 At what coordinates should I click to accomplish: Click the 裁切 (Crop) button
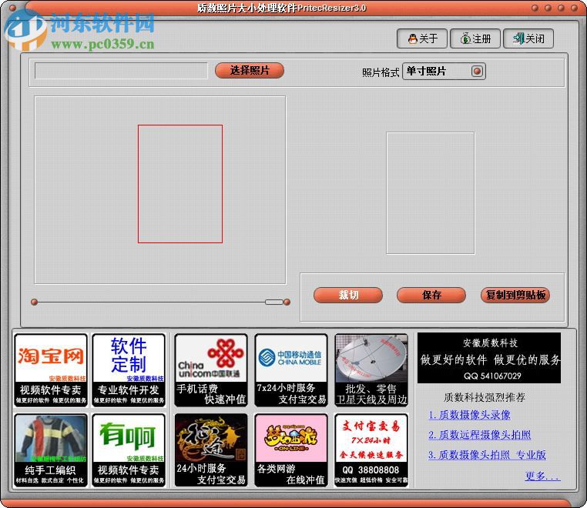pos(348,295)
